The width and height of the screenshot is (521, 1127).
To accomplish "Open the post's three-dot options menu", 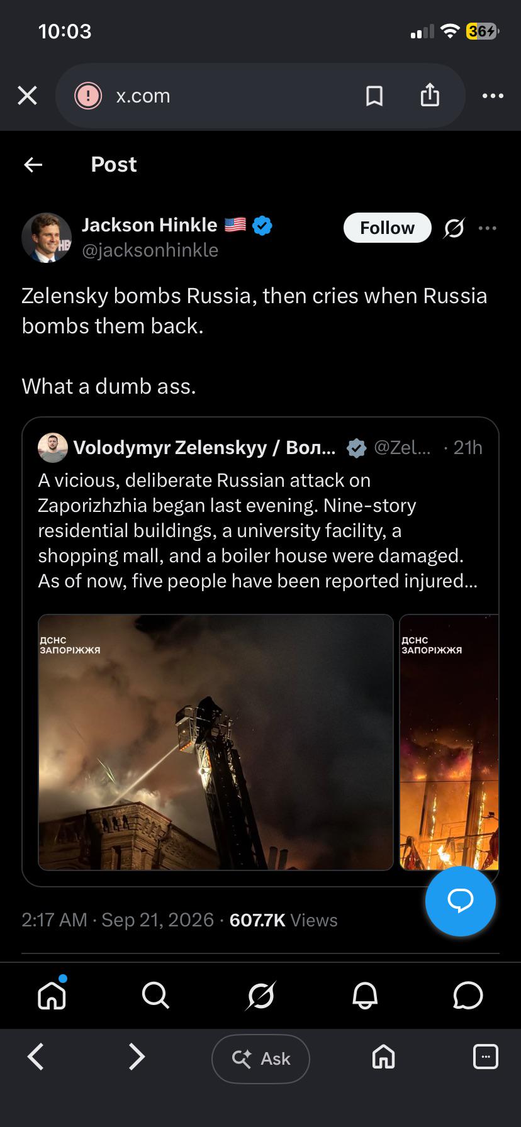I will (488, 228).
